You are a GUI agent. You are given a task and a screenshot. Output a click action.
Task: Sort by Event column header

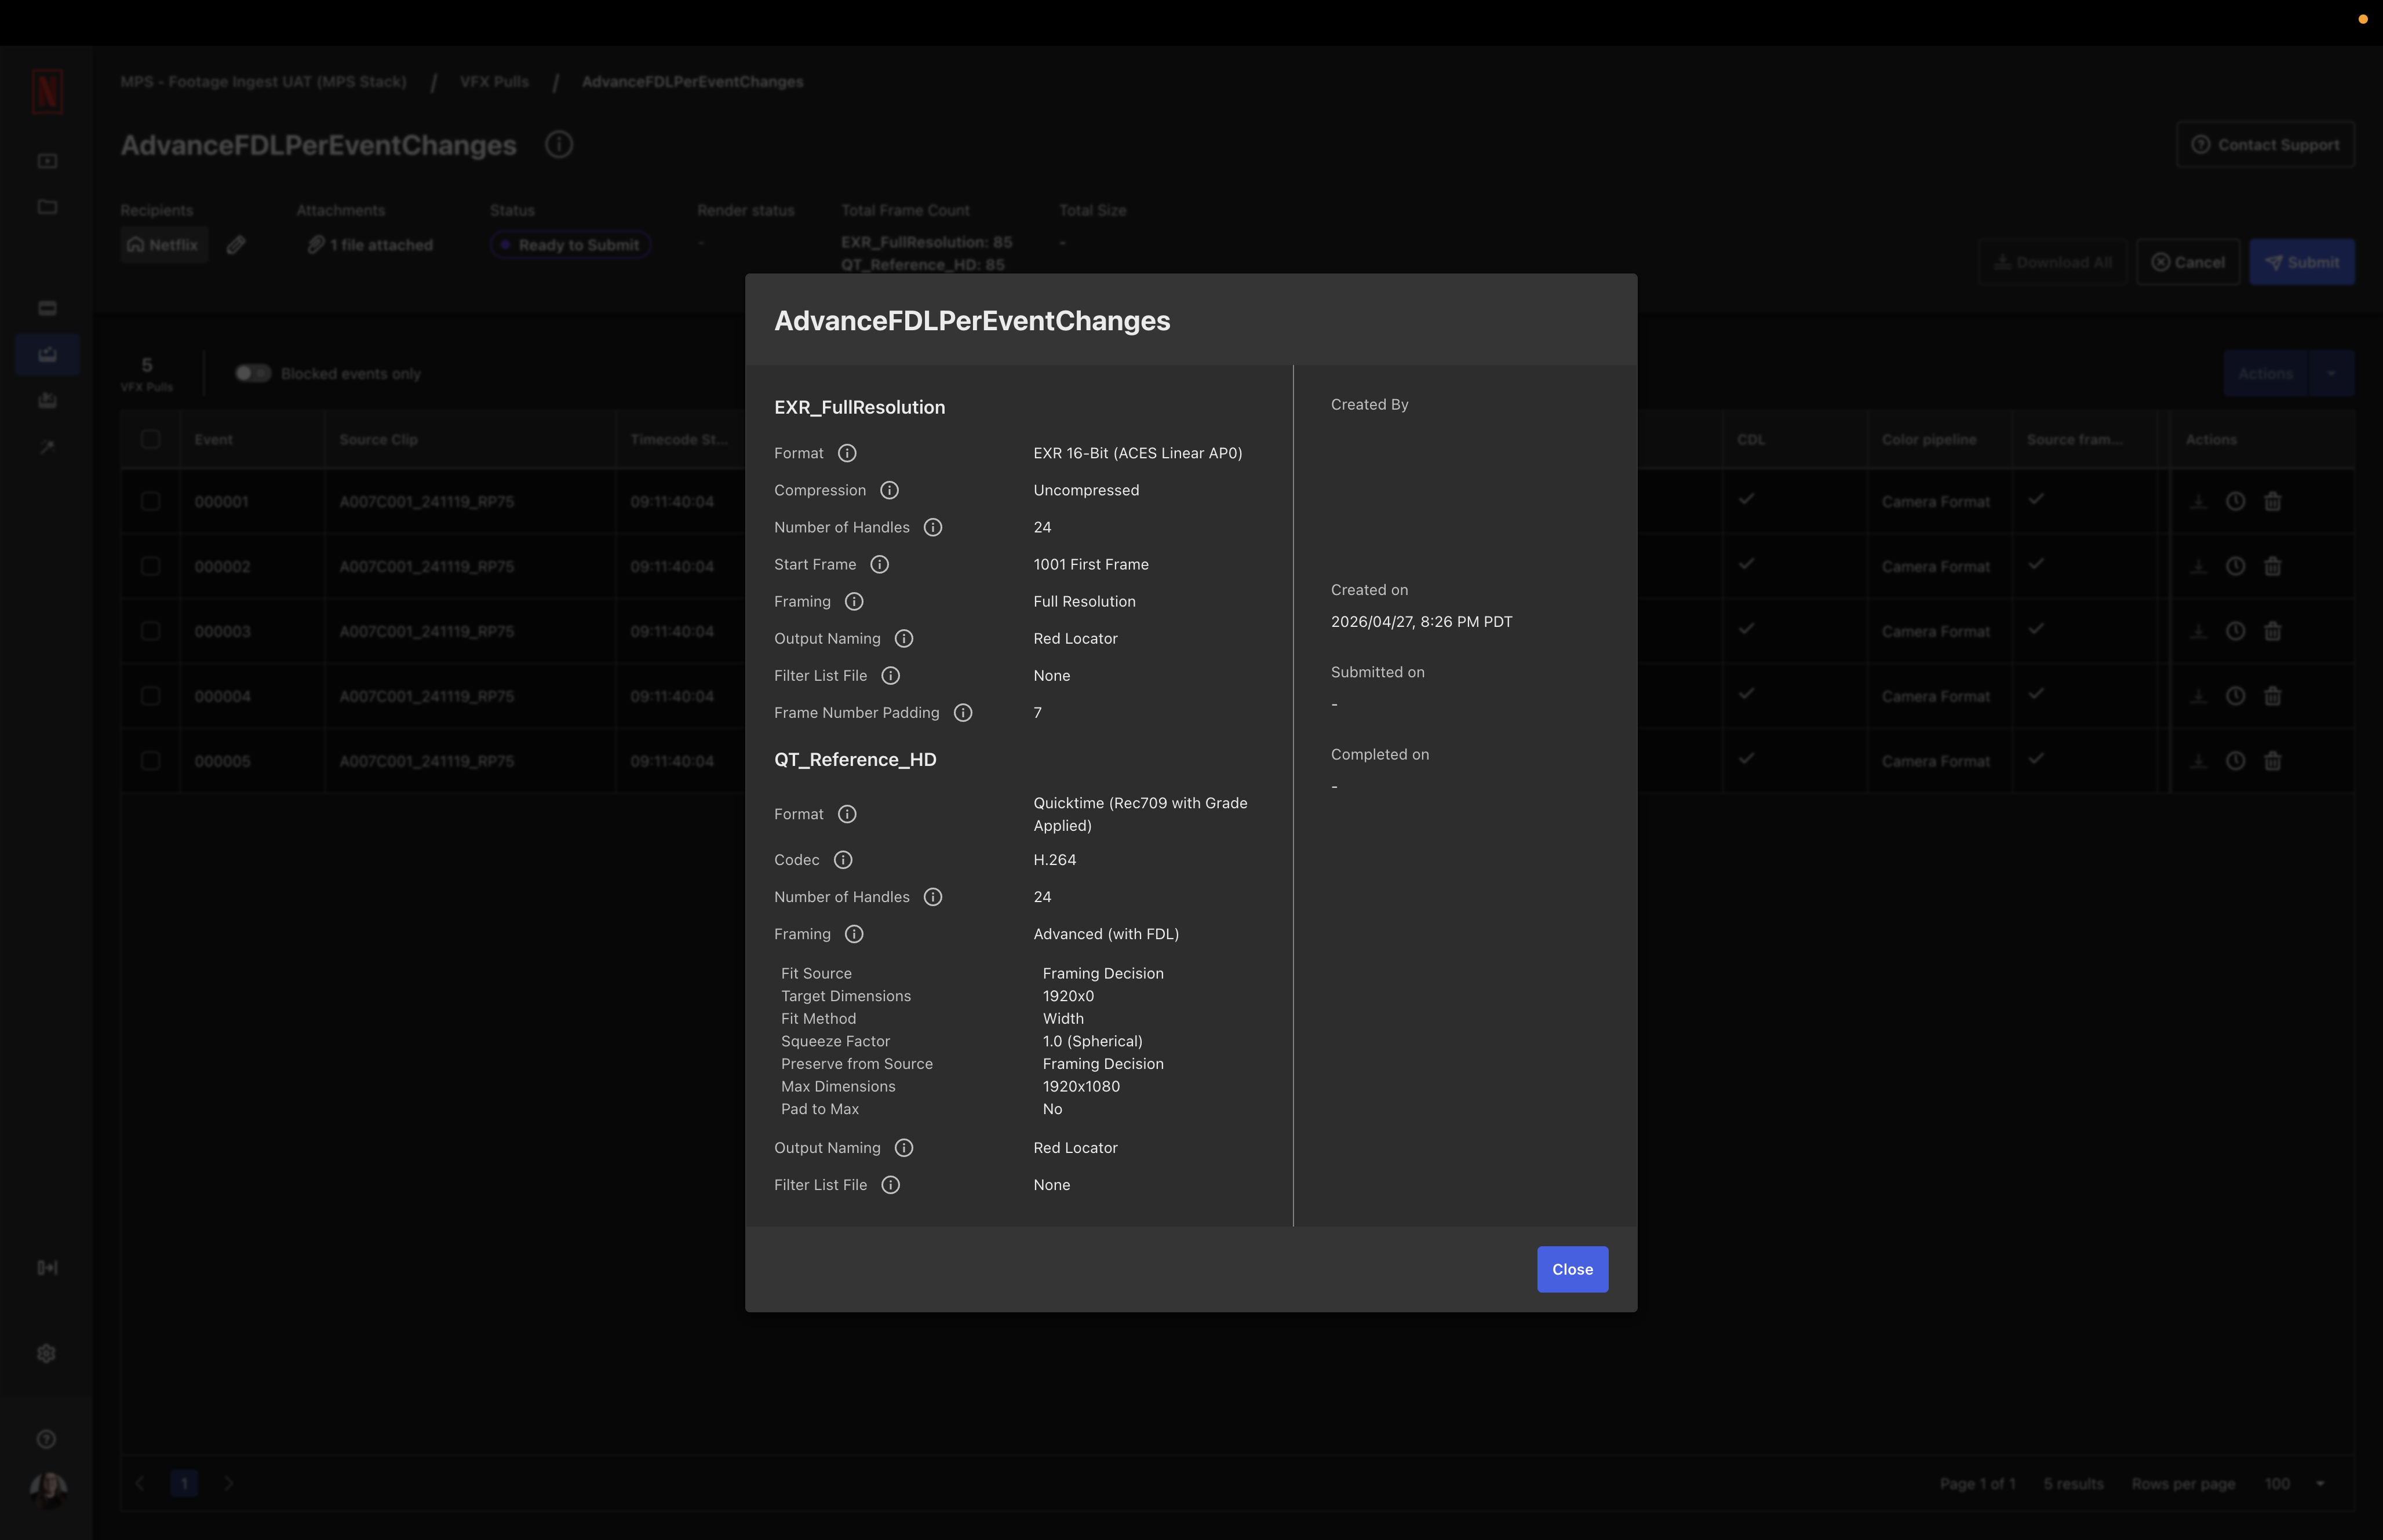(213, 439)
